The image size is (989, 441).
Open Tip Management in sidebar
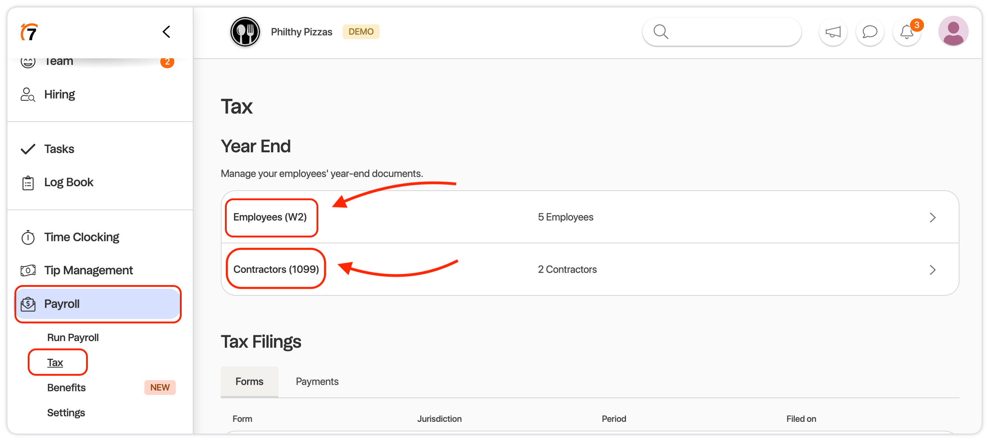tap(88, 270)
